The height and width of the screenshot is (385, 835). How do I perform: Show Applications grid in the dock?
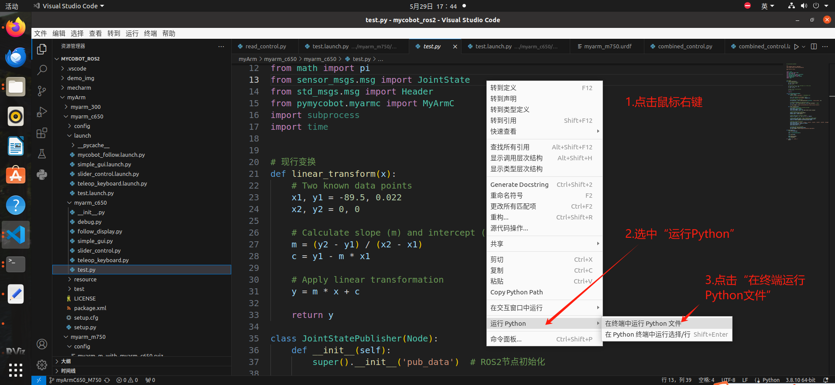[16, 370]
